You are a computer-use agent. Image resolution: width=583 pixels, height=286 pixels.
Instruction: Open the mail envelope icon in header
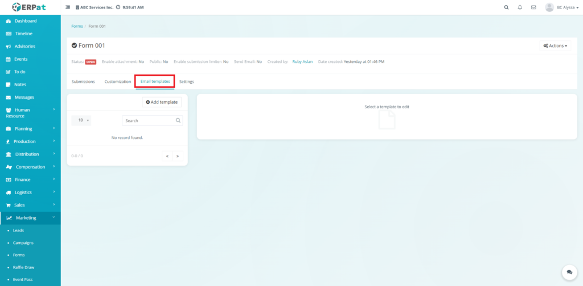pyautogui.click(x=533, y=7)
